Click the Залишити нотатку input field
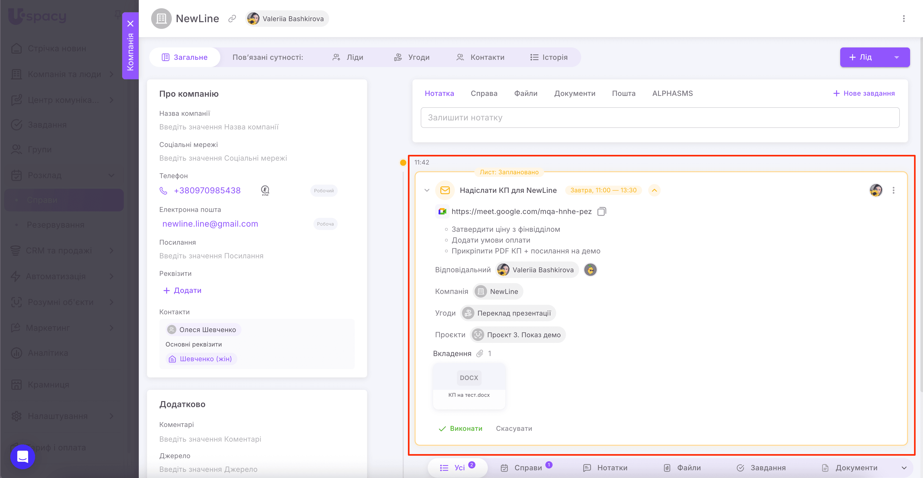The width and height of the screenshot is (923, 478). 660,118
